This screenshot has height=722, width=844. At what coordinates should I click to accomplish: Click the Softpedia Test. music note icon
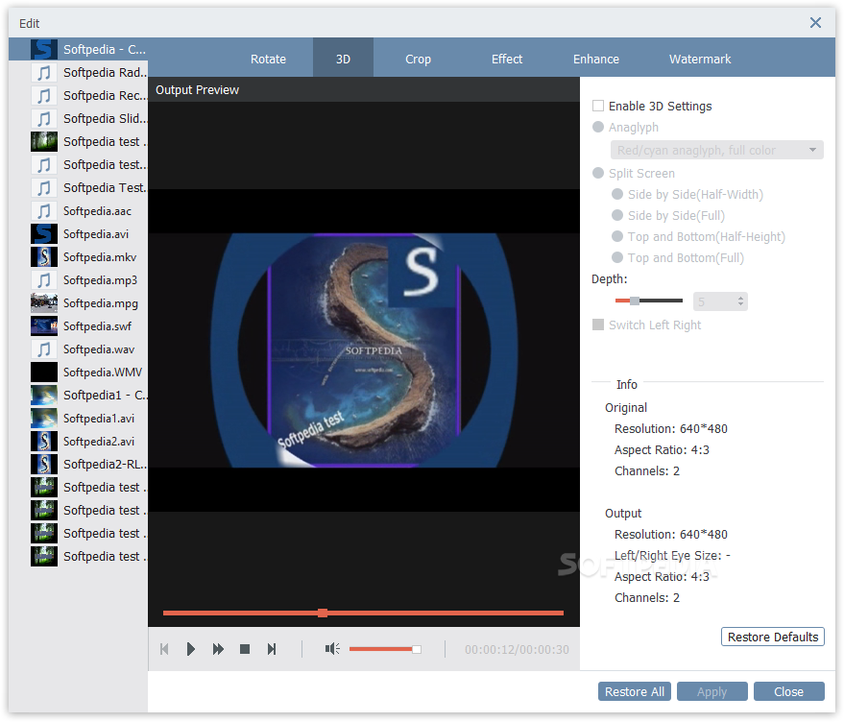44,188
